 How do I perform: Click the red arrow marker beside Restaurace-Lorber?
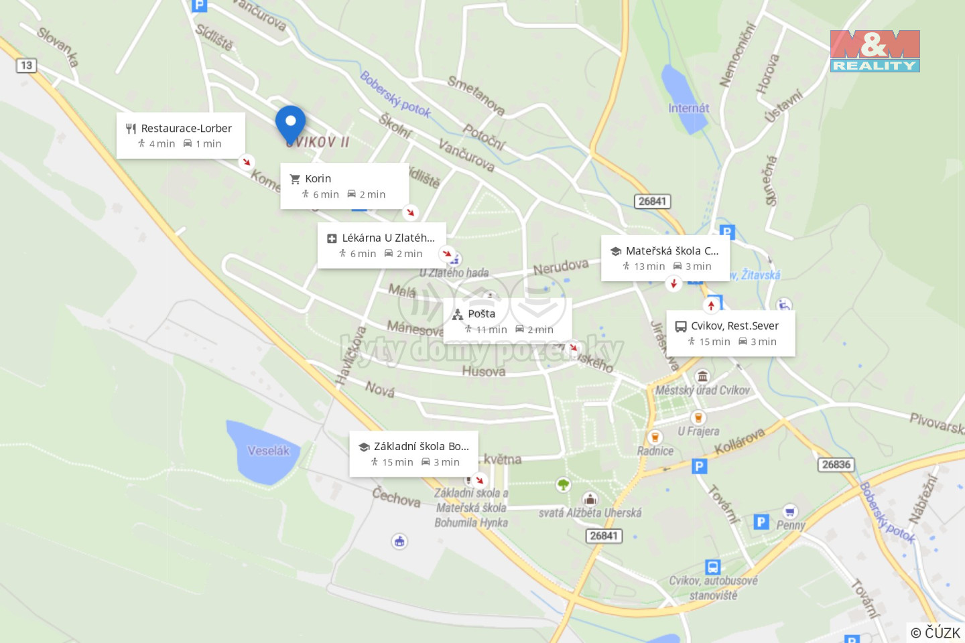point(247,161)
